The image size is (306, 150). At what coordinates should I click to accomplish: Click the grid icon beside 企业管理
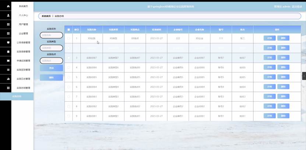tap(8, 34)
